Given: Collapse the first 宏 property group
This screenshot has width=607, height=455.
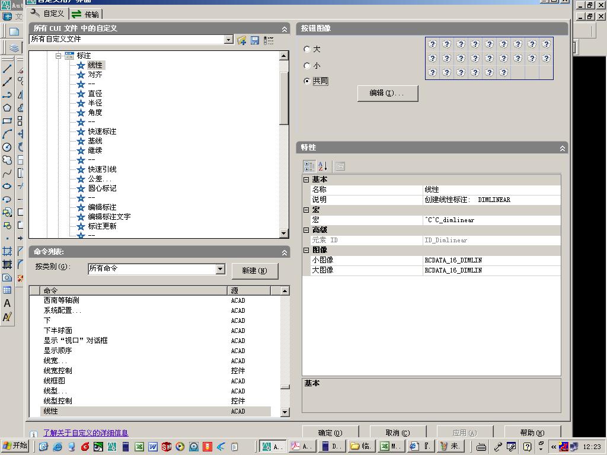Looking at the screenshot, I should point(306,210).
